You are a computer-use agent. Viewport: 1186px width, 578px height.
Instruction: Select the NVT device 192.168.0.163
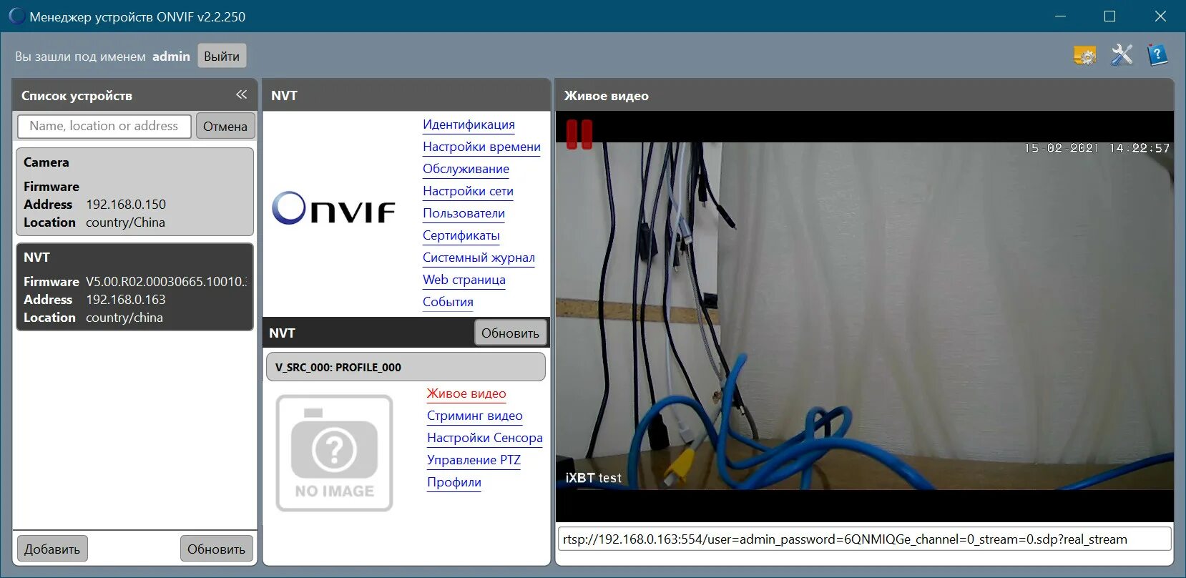tap(134, 287)
